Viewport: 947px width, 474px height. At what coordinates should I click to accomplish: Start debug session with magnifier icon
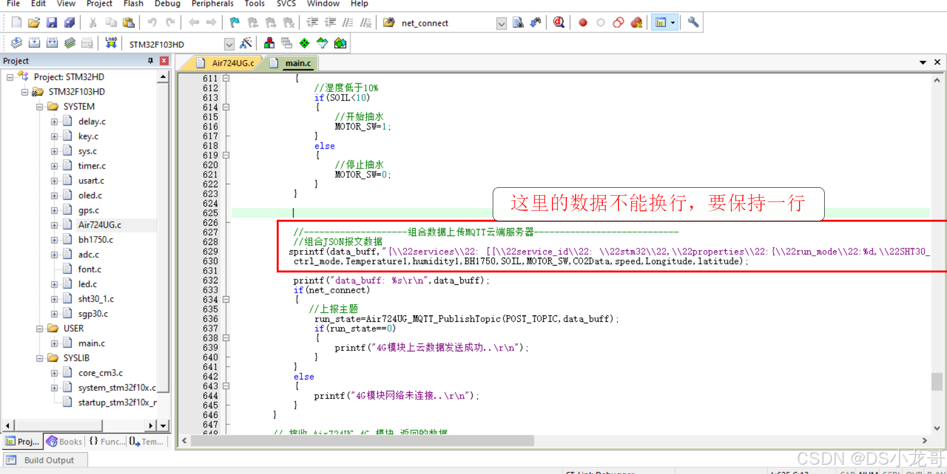558,23
